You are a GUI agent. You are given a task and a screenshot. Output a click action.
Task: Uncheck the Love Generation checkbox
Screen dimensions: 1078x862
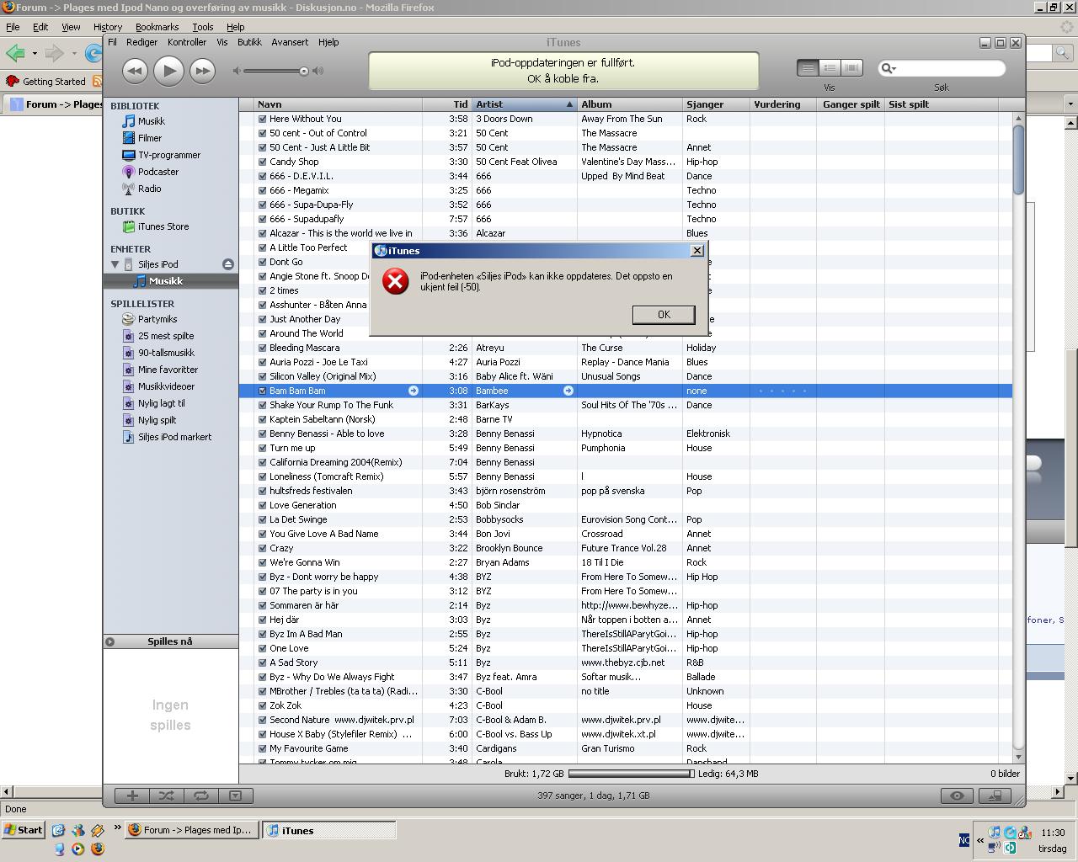[262, 505]
